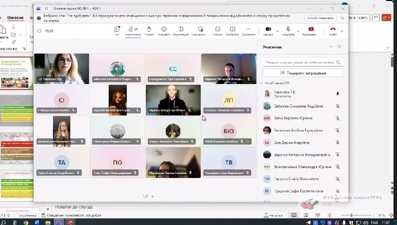The width and height of the screenshot is (397, 225).
Task: Expand the camera options chevron
Action: tap(278, 31)
